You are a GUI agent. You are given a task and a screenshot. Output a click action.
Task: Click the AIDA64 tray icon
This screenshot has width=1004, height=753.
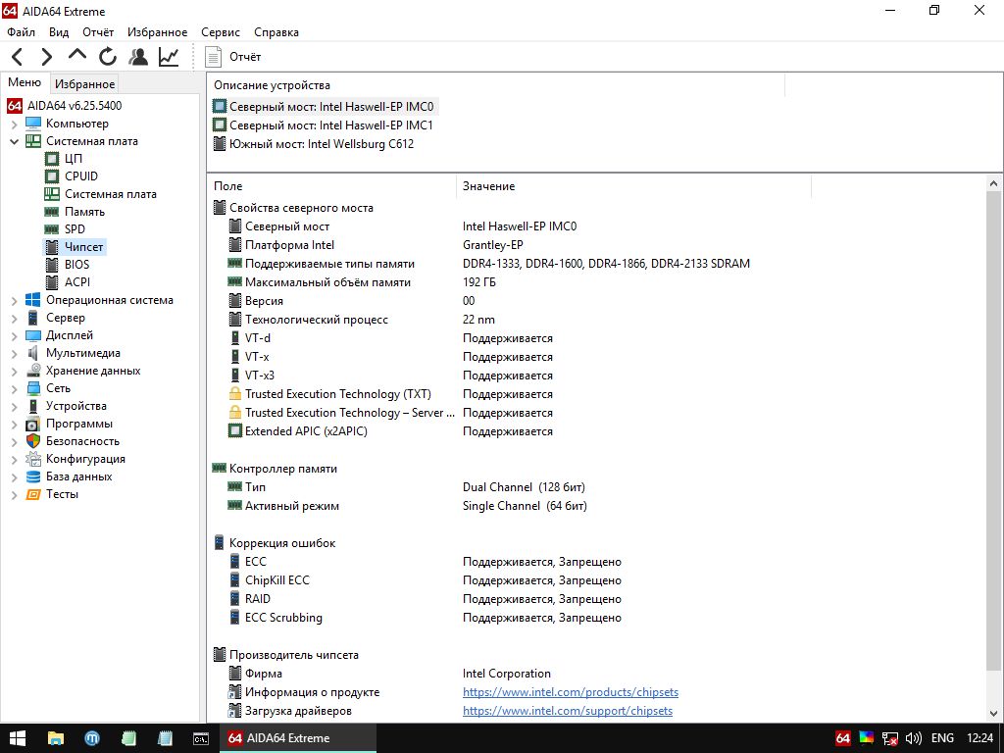(x=843, y=738)
